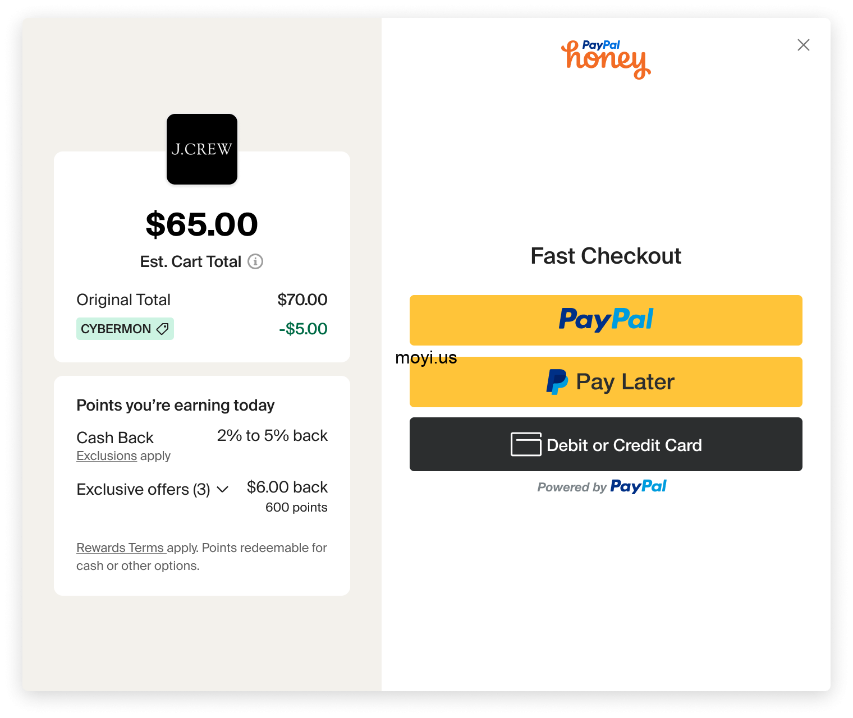
Task: Click the -$5.00 coupon discount amount
Action: 303,329
